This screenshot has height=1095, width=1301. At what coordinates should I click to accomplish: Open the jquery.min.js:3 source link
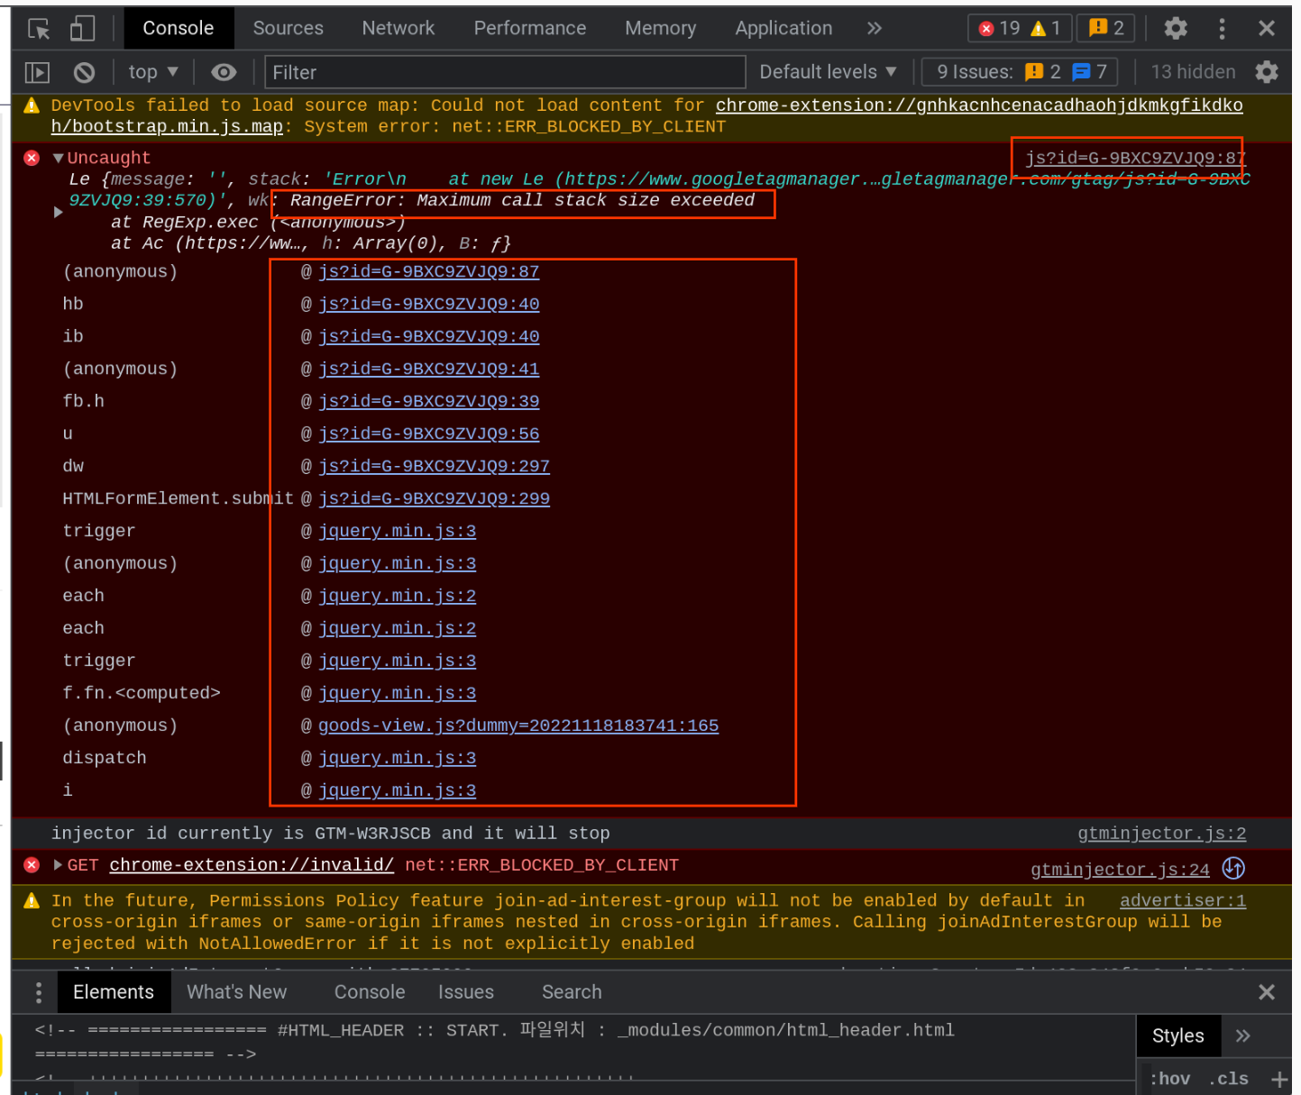click(397, 531)
